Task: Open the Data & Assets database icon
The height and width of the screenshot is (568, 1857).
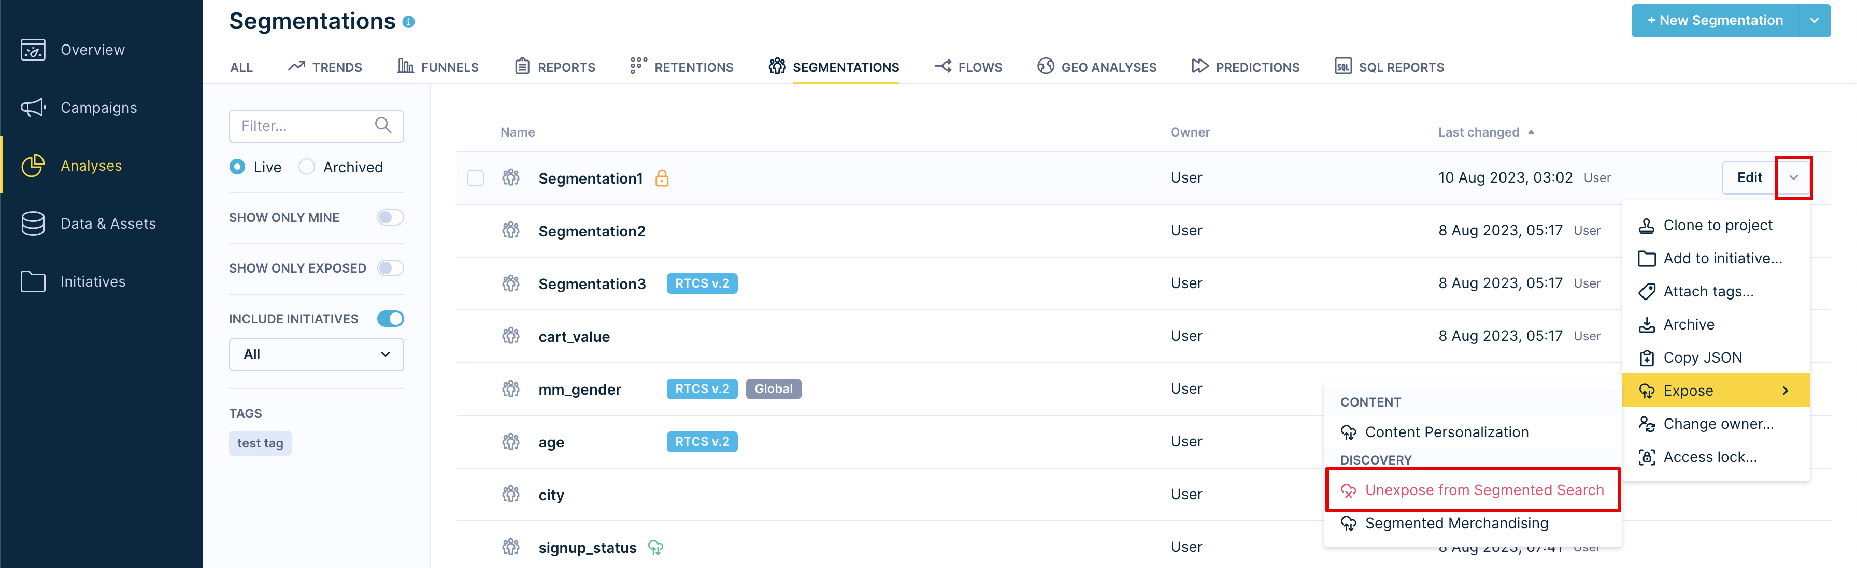Action: click(x=33, y=224)
